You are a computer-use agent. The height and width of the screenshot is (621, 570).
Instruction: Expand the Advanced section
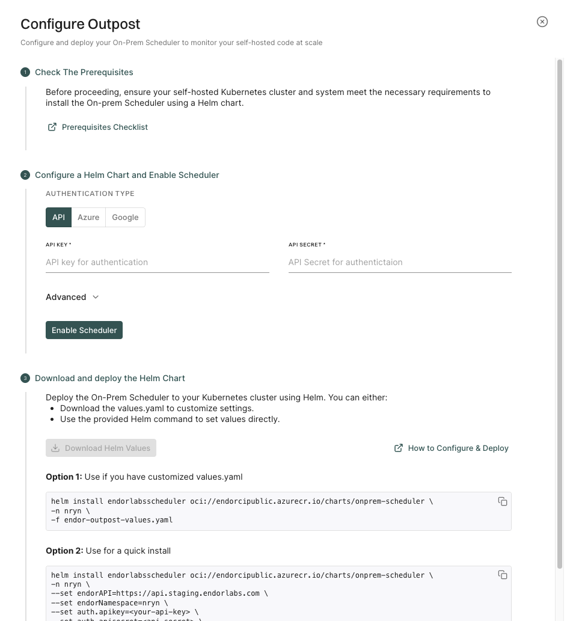[66, 297]
